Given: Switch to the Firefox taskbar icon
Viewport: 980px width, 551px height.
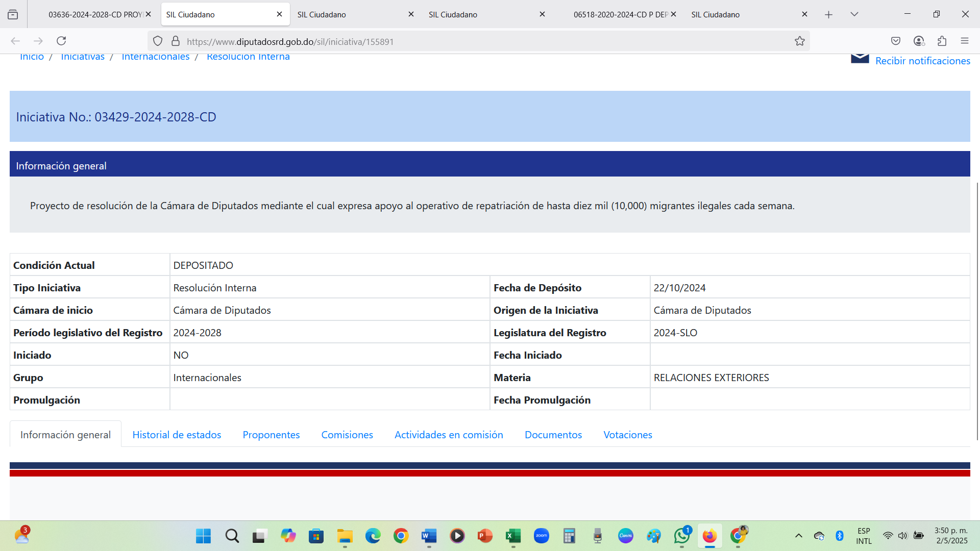Looking at the screenshot, I should tap(709, 536).
